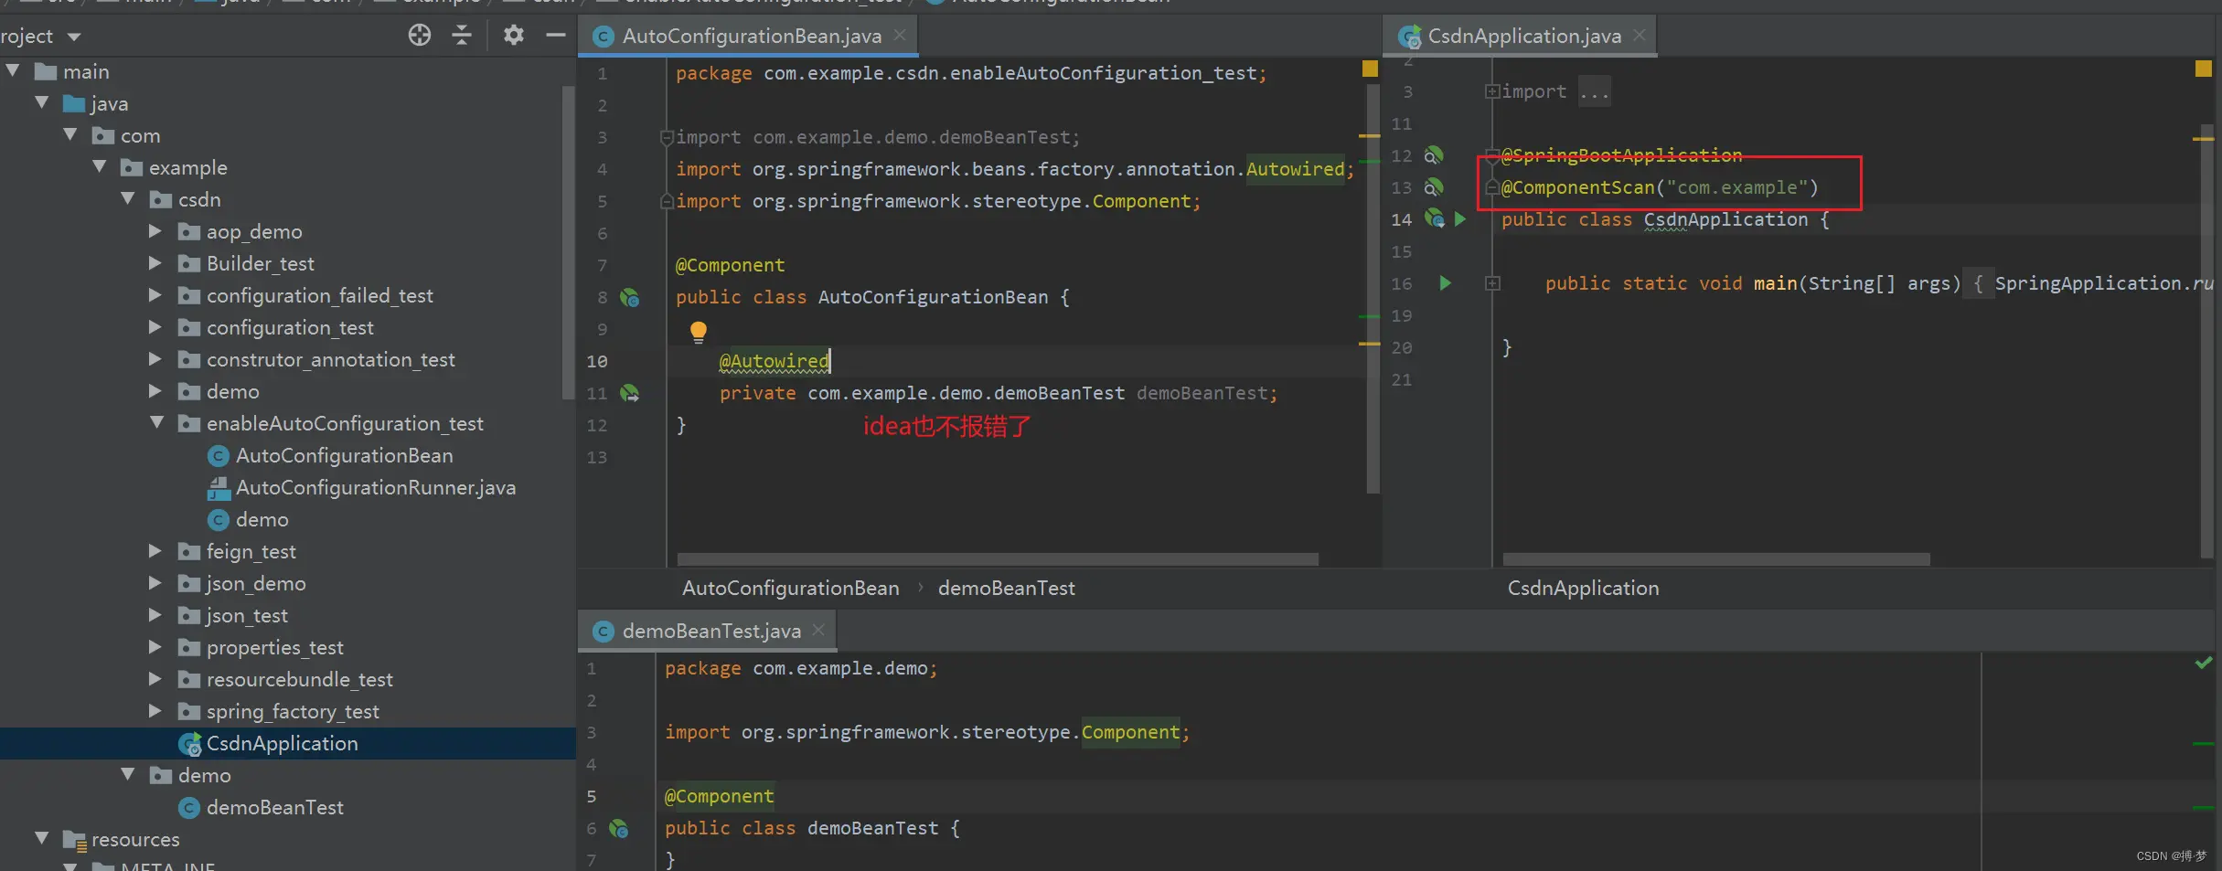Click the yellow intention lightbulb icon
Image resolution: width=2222 pixels, height=871 pixels.
(x=699, y=332)
